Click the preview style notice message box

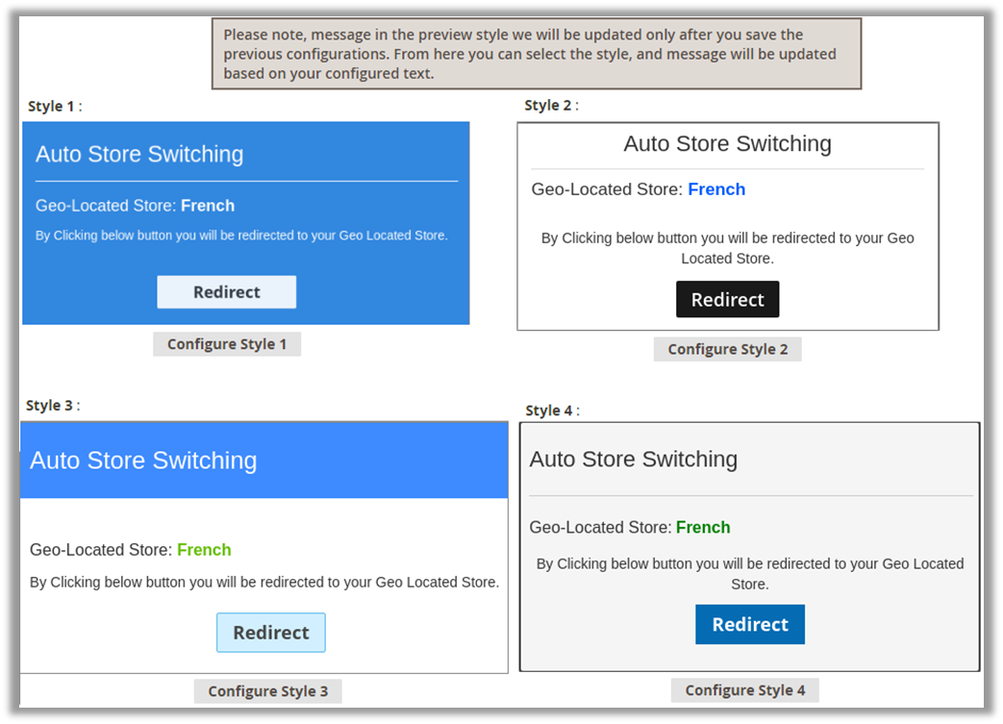536,54
